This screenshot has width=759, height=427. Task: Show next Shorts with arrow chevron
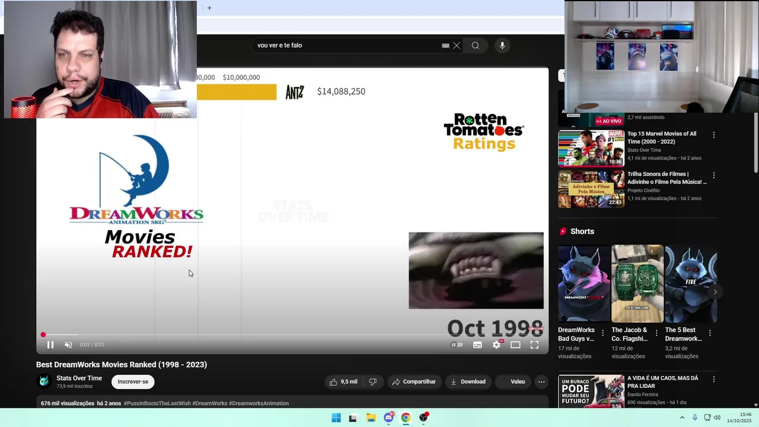(x=715, y=292)
